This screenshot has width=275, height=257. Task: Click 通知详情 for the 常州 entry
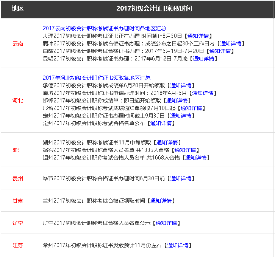177,245
